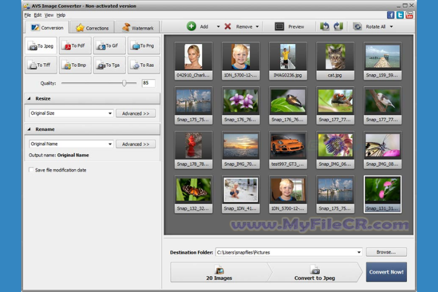Open the Help menu
The image size is (438, 292).
pyautogui.click(x=61, y=15)
